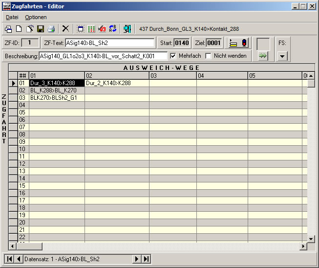This screenshot has height=268, width=319.
Task: Open the Optionen menu
Action: pos(36,17)
